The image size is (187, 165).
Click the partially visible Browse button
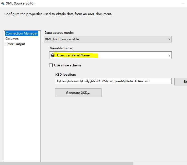tap(181, 81)
